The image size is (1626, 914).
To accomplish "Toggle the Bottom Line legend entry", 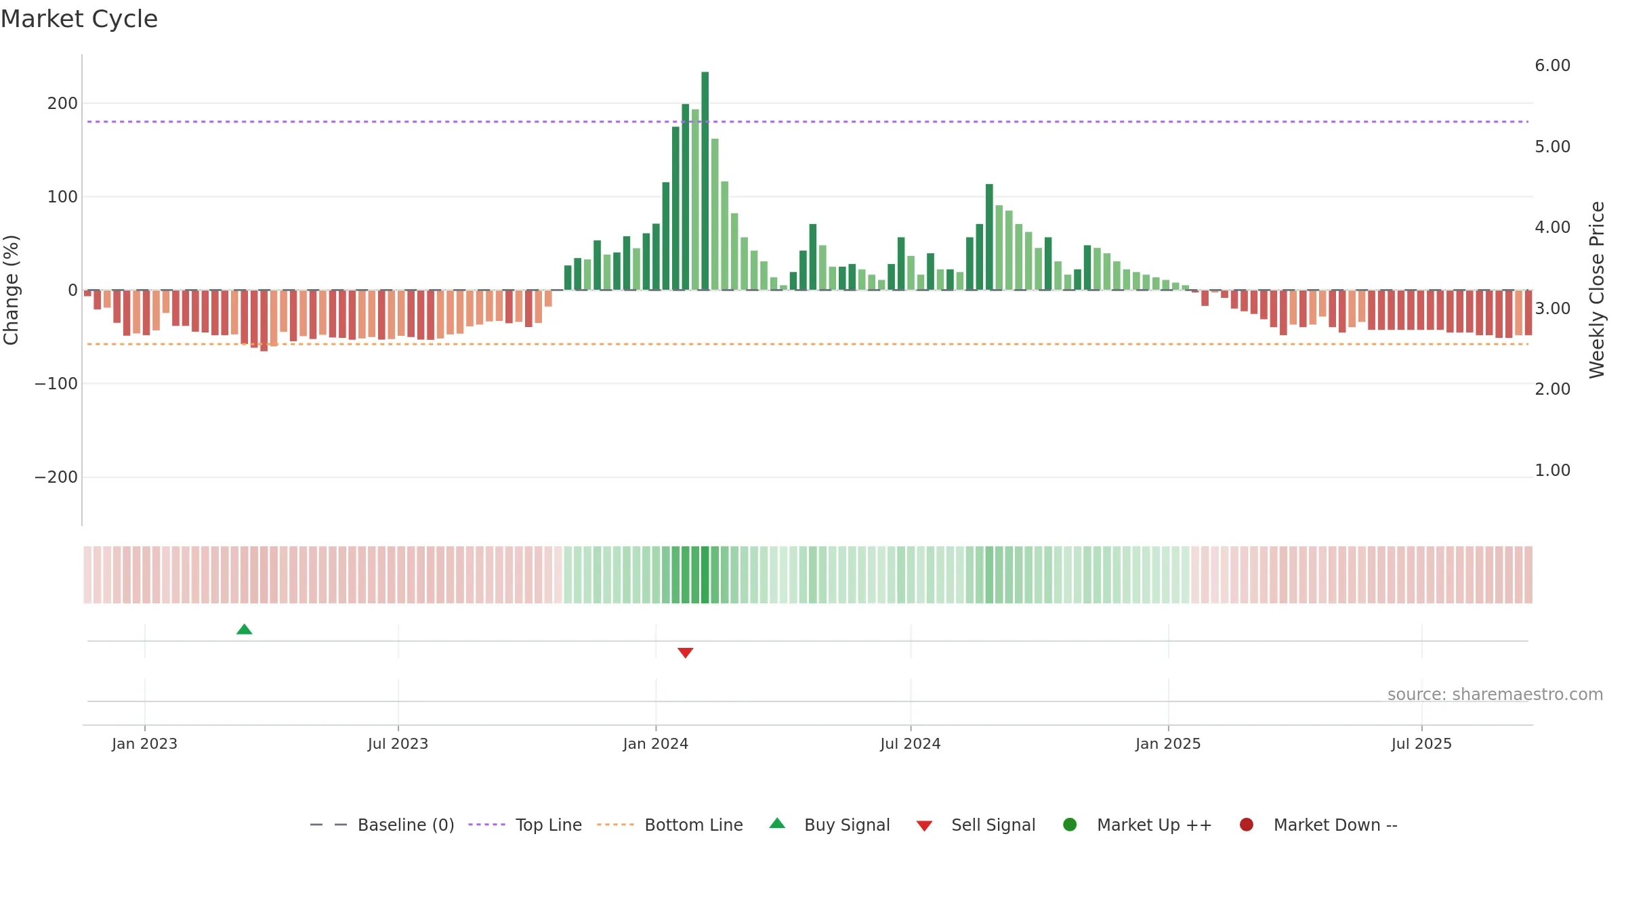I will (x=670, y=825).
